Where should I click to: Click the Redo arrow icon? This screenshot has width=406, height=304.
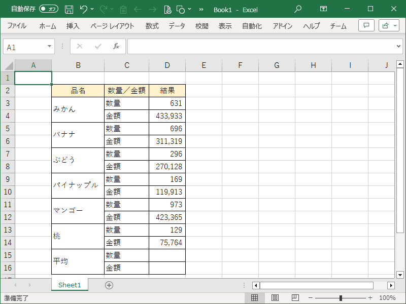(104, 10)
